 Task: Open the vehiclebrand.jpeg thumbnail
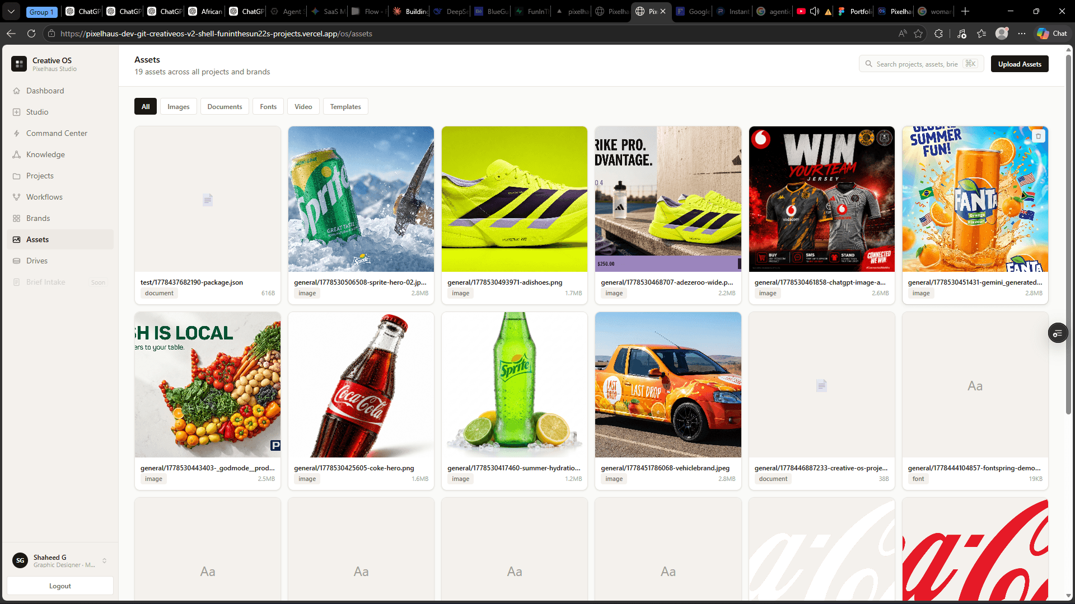click(668, 385)
